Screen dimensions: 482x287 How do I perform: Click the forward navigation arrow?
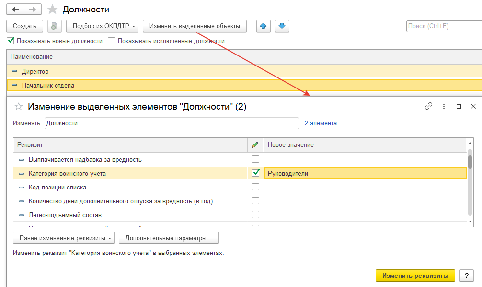pos(32,9)
